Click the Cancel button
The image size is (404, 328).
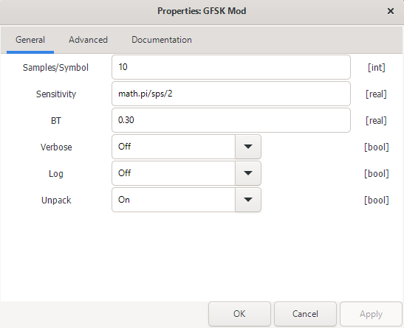pos(305,314)
